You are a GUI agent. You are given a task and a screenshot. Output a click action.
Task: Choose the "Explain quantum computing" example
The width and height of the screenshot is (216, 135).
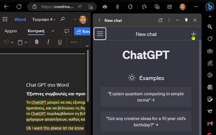click(146, 97)
